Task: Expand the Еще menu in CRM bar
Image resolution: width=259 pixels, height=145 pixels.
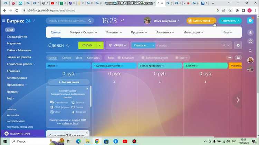Action: point(228,32)
